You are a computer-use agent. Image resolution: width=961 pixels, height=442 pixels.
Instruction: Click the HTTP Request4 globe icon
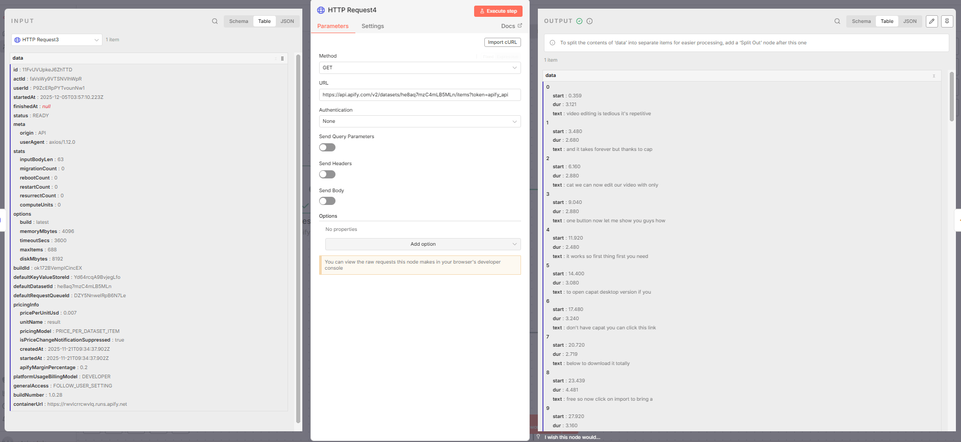[x=321, y=10]
